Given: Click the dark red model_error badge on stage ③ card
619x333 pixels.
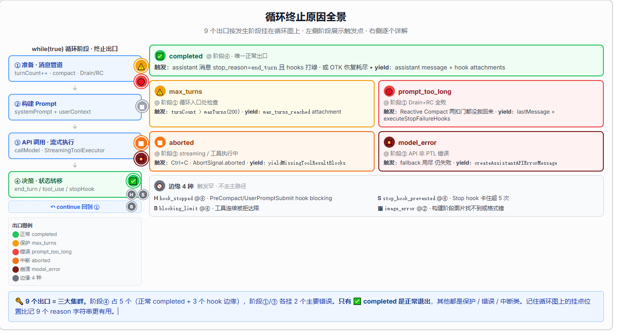Looking at the screenshot, I should click(141, 159).
